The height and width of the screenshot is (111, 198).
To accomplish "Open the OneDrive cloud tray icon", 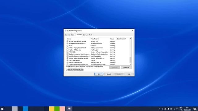I will pyautogui.click(x=166, y=109).
